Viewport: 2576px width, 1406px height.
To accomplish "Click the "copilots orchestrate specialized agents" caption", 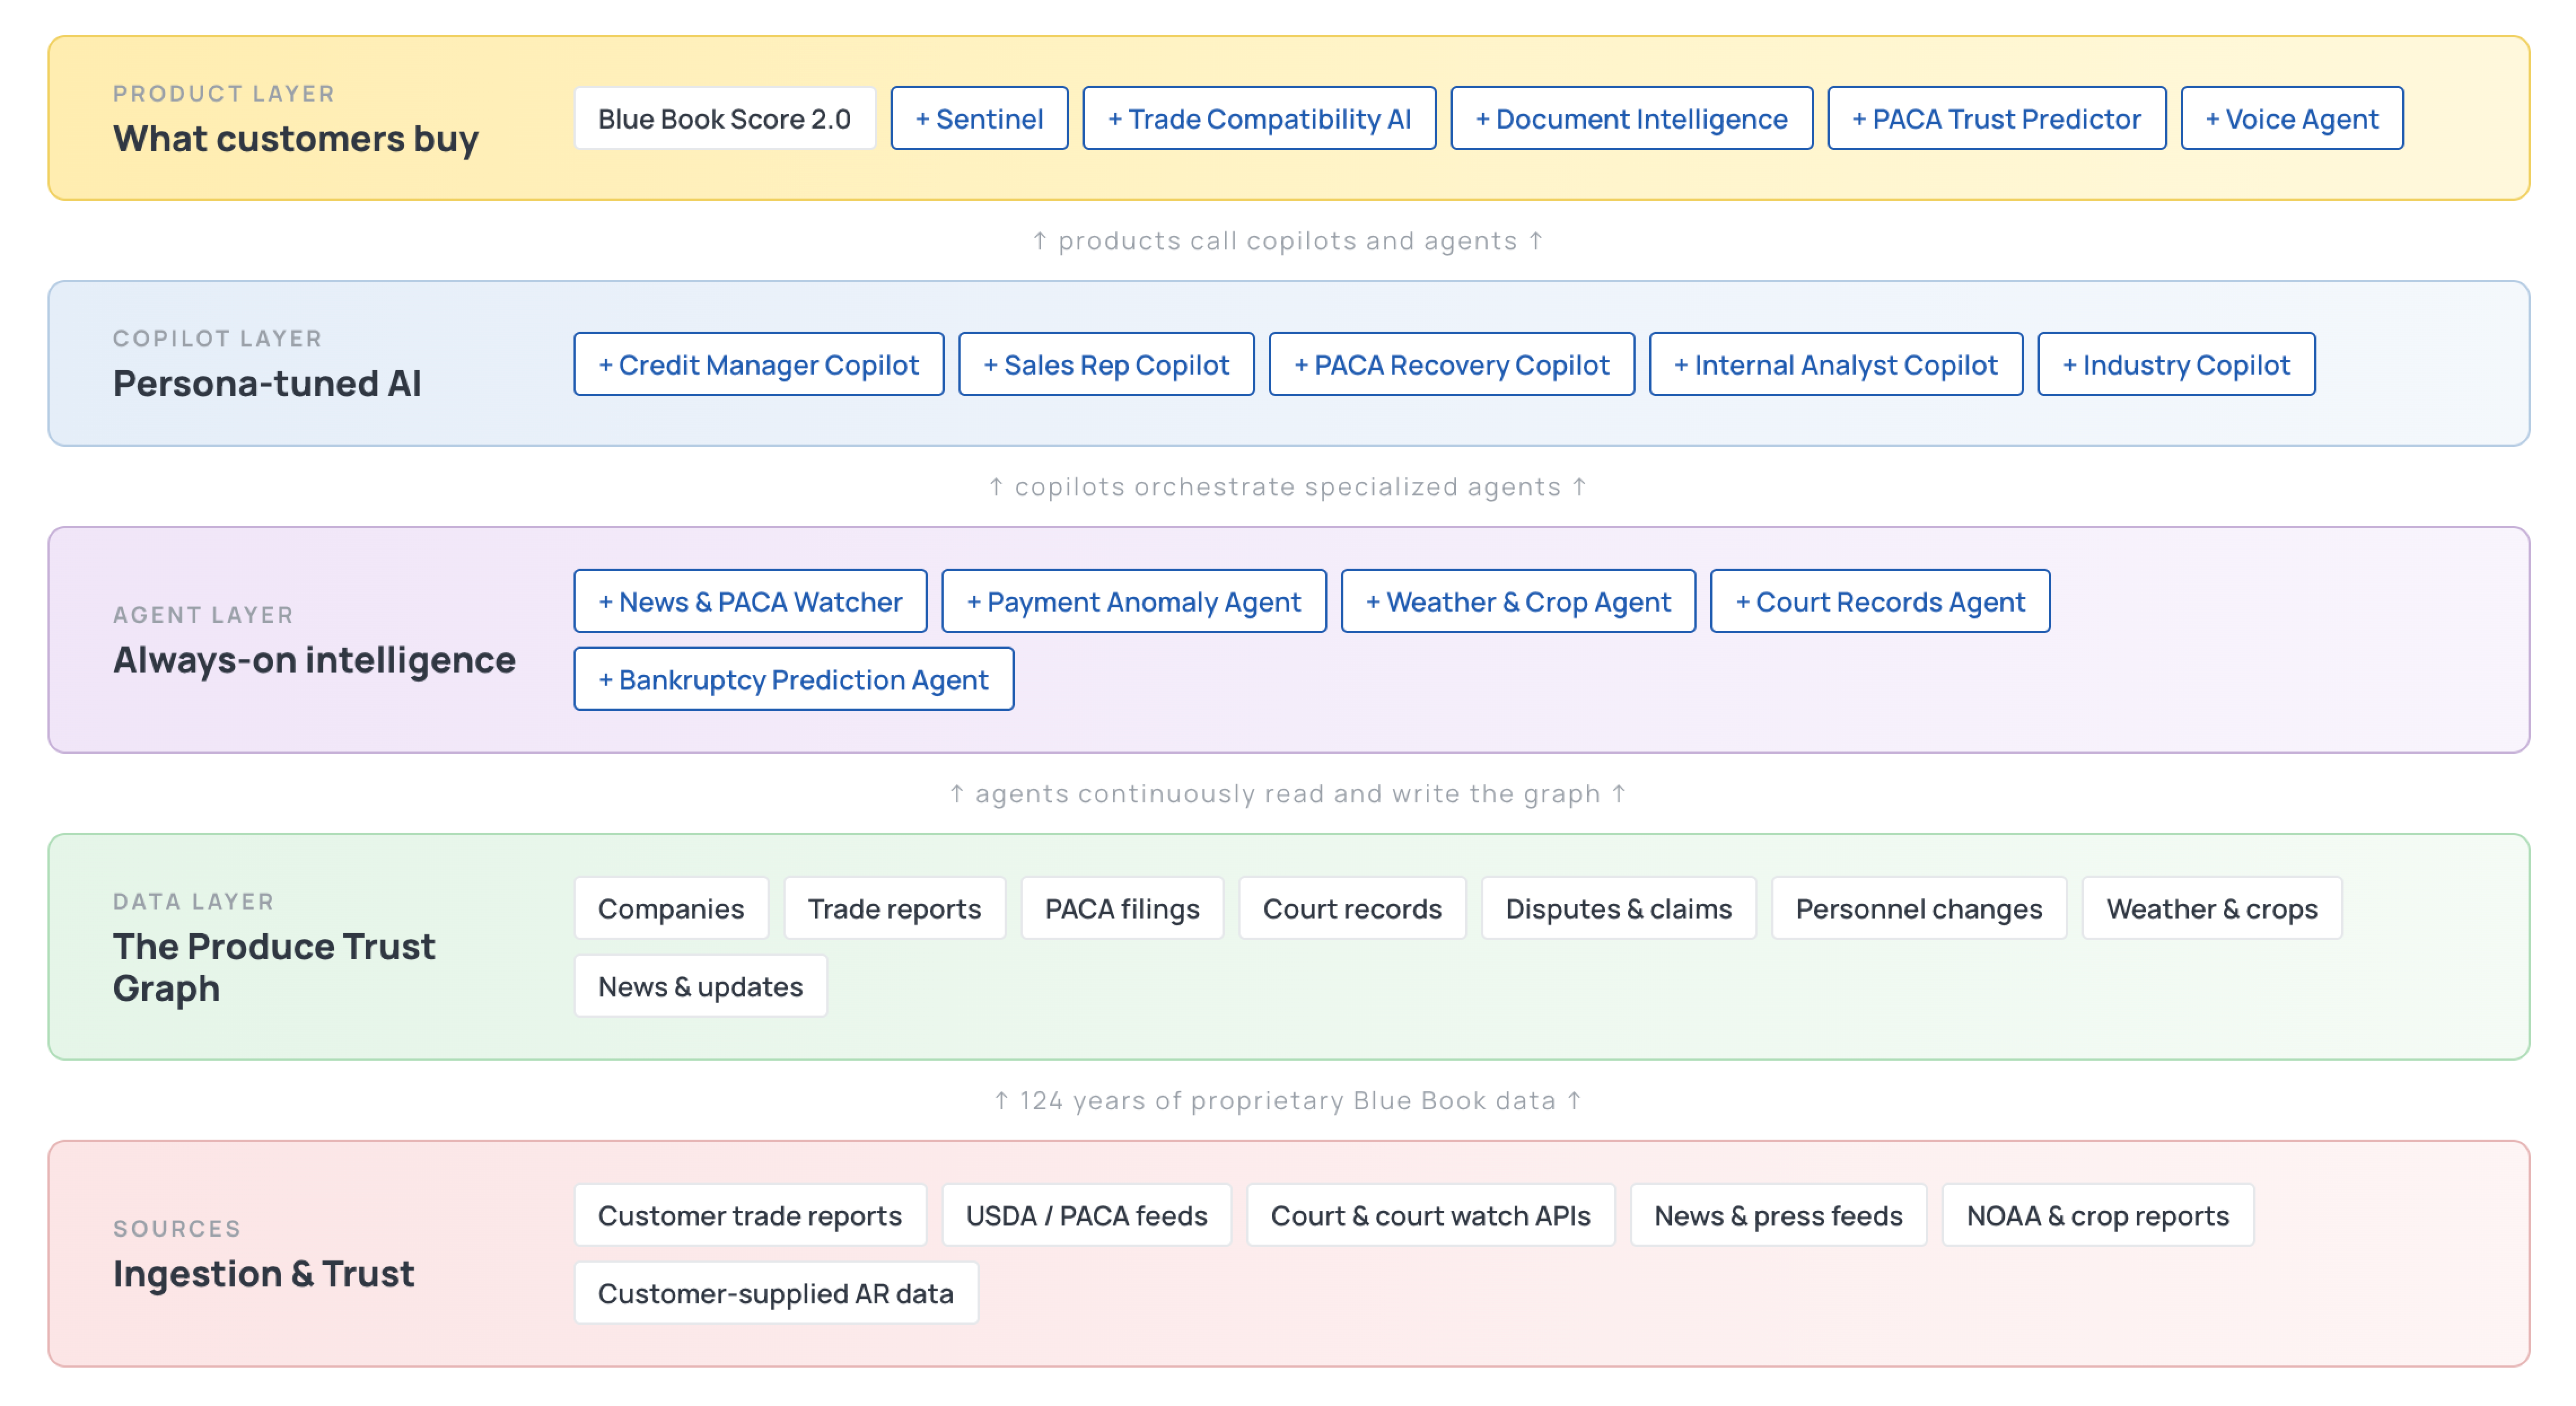I will click(1288, 487).
